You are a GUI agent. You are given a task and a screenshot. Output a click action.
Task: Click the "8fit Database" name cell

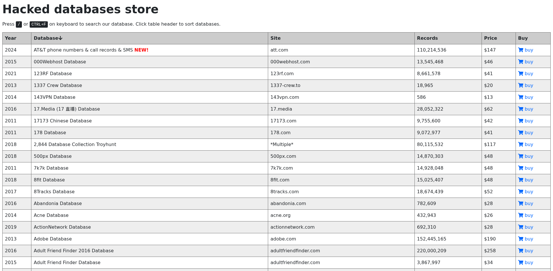click(x=149, y=180)
